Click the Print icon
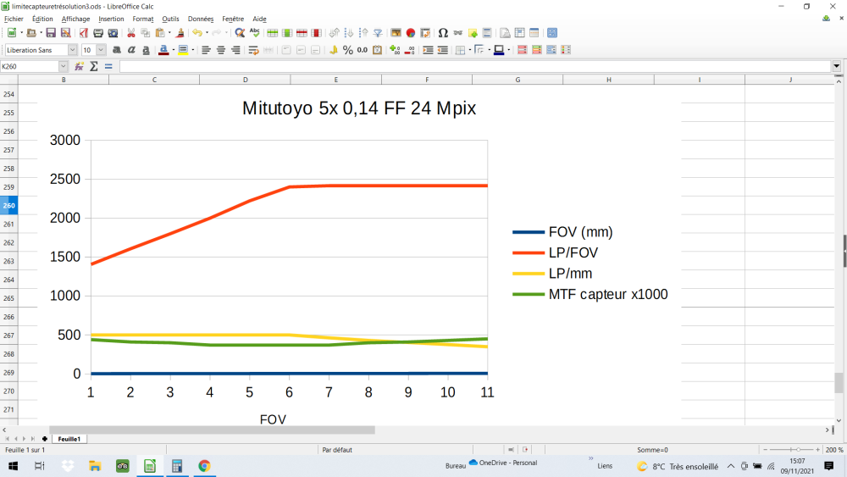The height and width of the screenshot is (477, 847). click(x=98, y=33)
